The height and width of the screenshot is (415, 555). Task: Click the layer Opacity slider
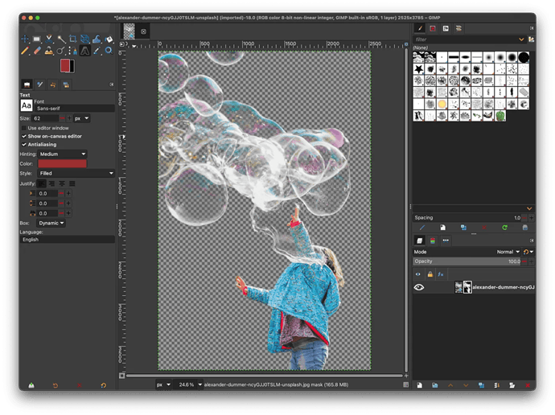tap(467, 261)
